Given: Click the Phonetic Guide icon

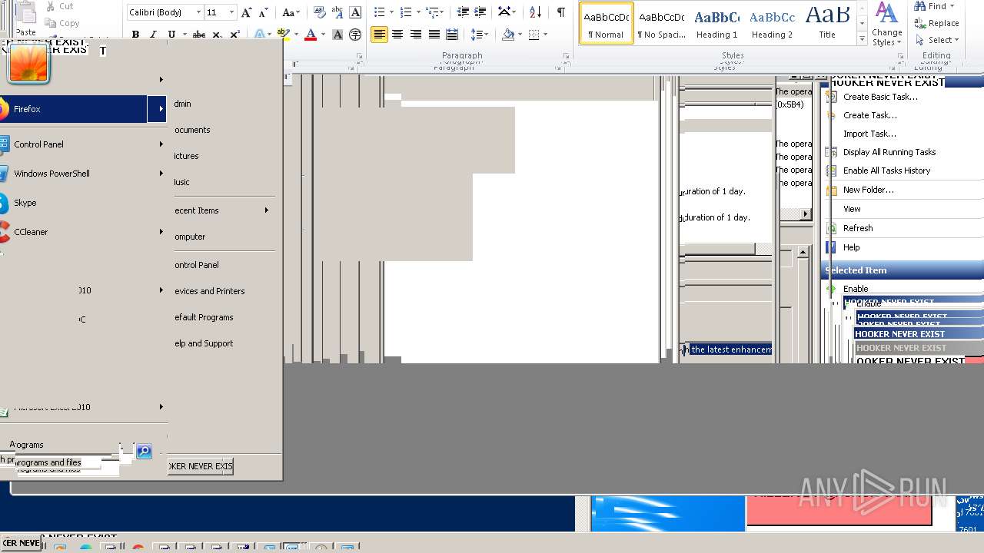Looking at the screenshot, I should pos(337,12).
